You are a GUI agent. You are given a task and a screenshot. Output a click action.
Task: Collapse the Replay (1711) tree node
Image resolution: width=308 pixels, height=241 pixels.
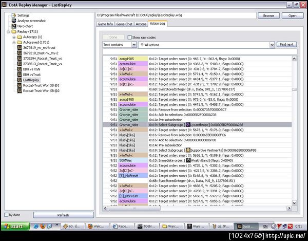click(x=8, y=32)
